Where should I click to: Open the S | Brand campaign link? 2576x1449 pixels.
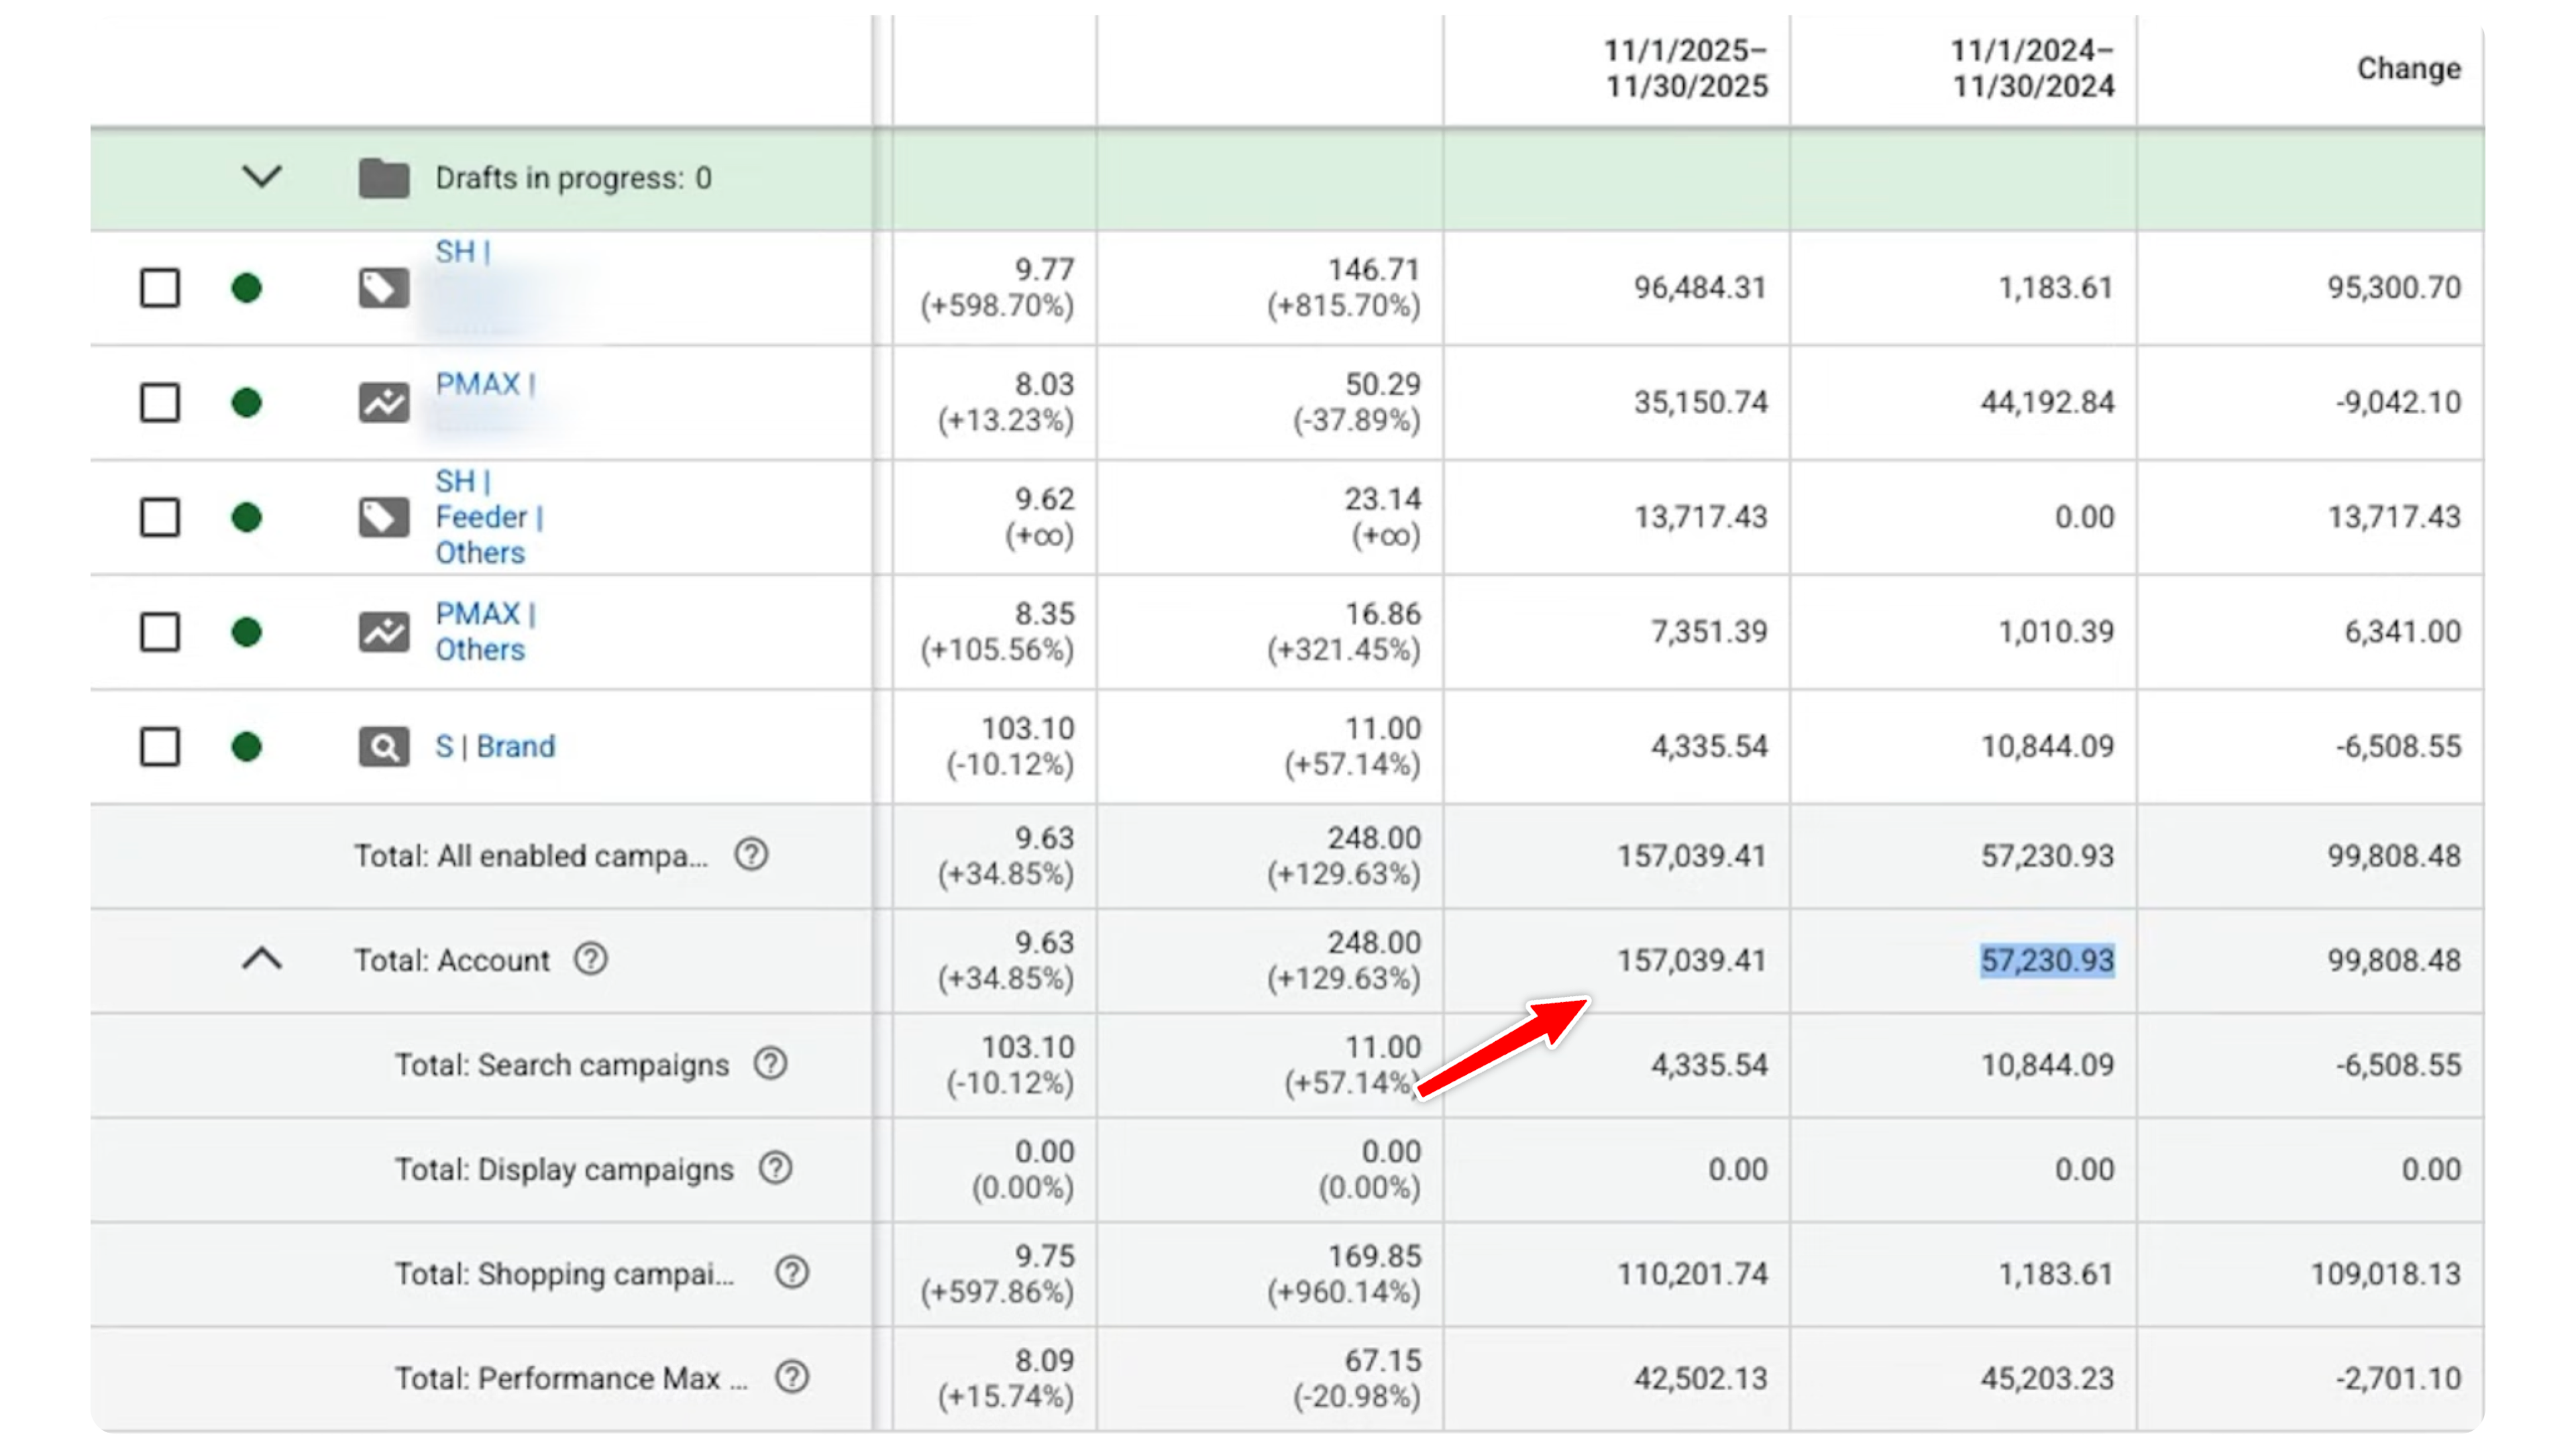click(x=495, y=746)
